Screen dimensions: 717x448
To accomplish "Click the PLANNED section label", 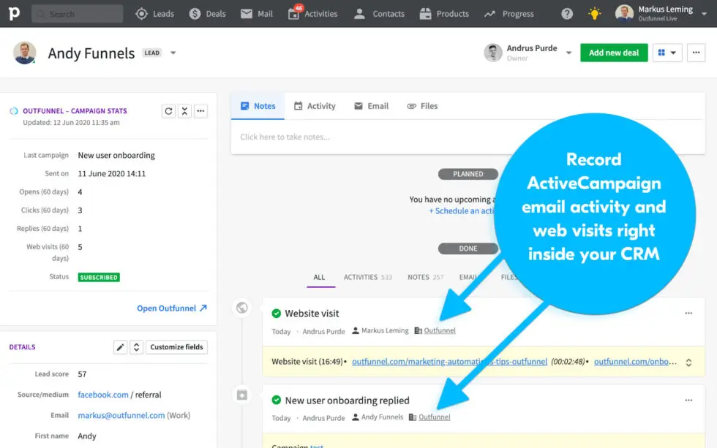I will point(468,174).
